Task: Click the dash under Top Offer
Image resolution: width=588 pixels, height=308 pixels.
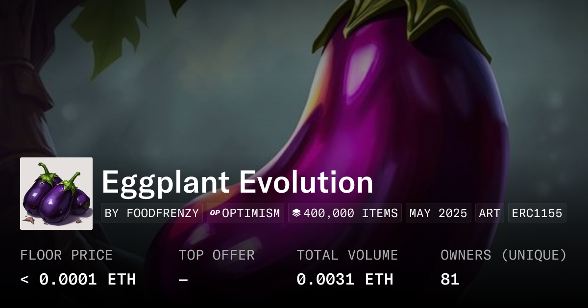Action: pyautogui.click(x=183, y=280)
